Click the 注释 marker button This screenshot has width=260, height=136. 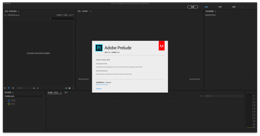pos(12,104)
